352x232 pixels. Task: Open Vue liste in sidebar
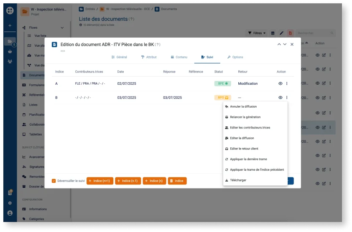[40, 36]
